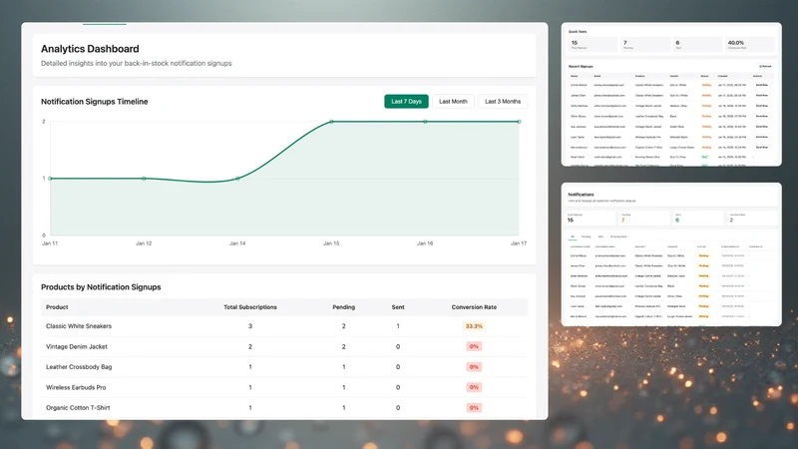Click Send Now for Liam Taylor
This screenshot has width=798, height=449.
[762, 137]
